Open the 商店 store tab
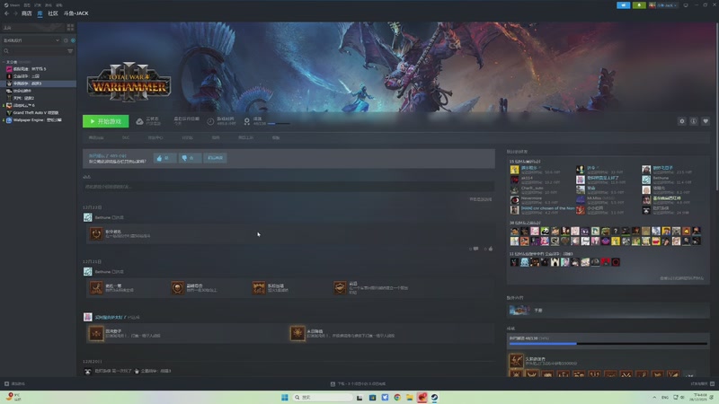 pyautogui.click(x=27, y=13)
